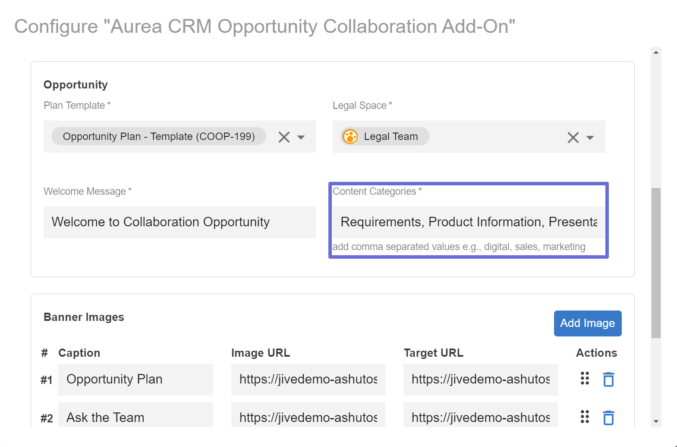Edit the Target URL field for banner #1
The height and width of the screenshot is (447, 677).
481,379
